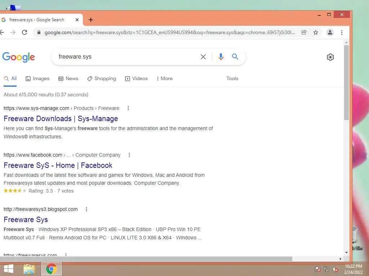Click the Action Center flag tray icon
The width and height of the screenshot is (369, 276).
coord(318,269)
